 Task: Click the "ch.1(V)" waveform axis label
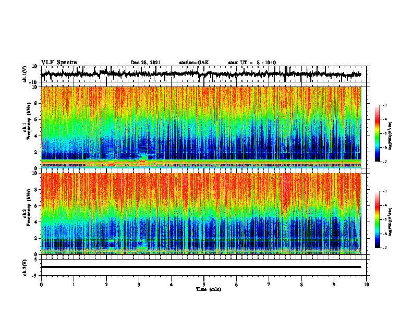coord(25,74)
